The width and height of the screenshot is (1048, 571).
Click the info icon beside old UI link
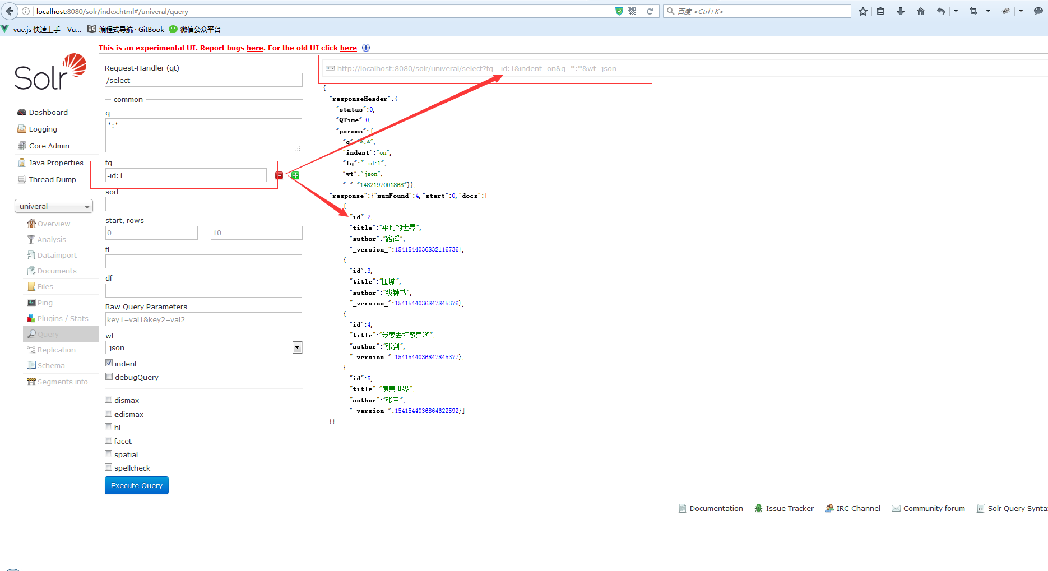(366, 48)
